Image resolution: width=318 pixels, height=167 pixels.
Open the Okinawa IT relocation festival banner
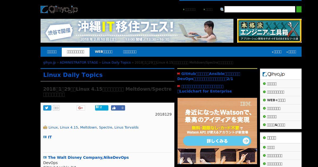(137, 31)
